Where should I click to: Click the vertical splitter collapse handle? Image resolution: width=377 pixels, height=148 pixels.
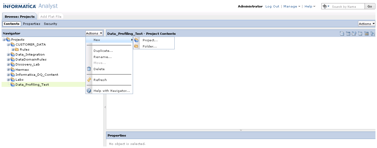pyautogui.click(x=105, y=107)
